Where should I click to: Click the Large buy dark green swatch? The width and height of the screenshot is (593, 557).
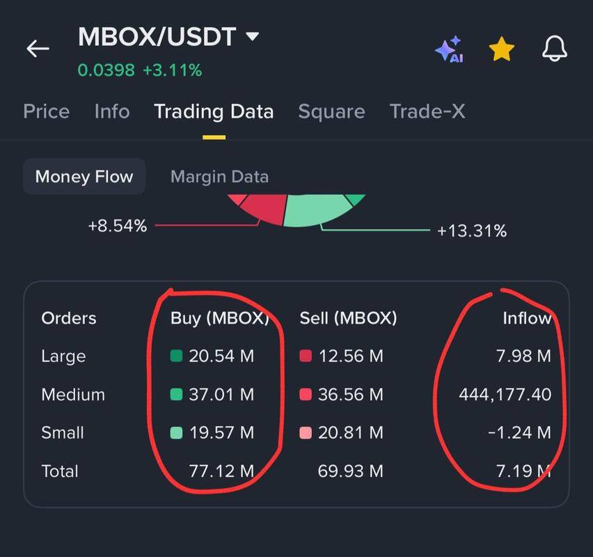pos(177,356)
